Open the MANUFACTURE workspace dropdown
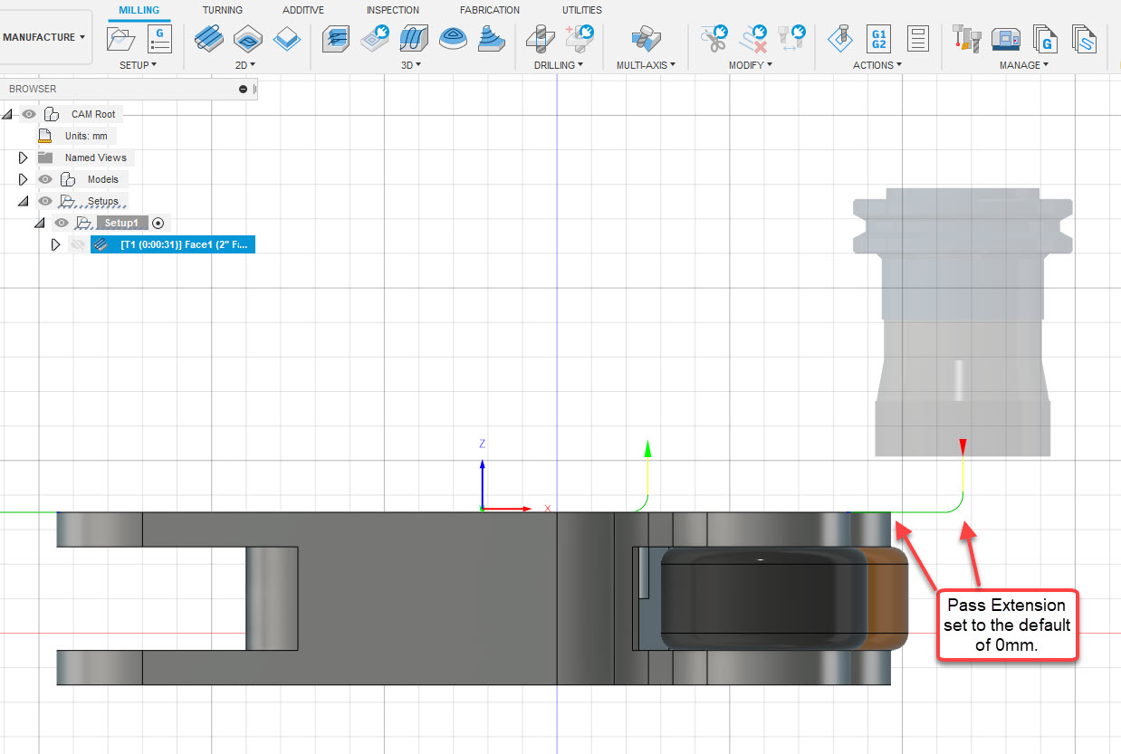The height and width of the screenshot is (754, 1121). (44, 38)
